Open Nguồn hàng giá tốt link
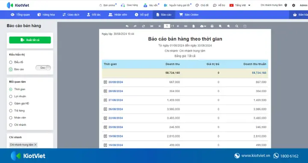Viewport: 308px width, 163px height. pos(178,5)
